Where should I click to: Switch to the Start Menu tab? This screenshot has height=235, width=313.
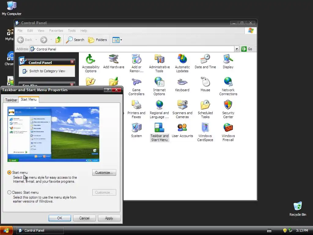coord(29,99)
